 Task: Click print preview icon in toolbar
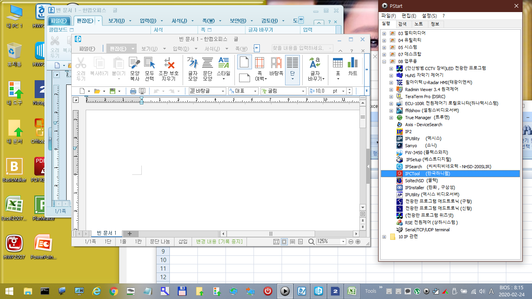coord(142,91)
